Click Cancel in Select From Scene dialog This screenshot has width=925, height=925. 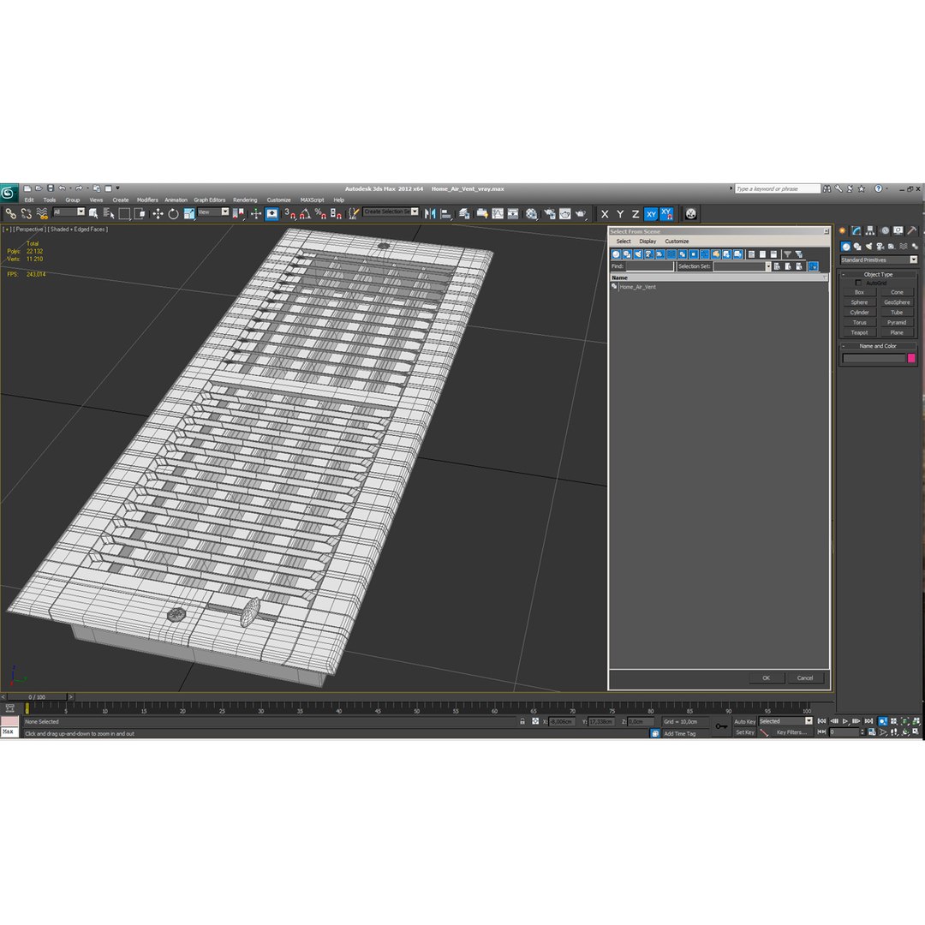click(804, 677)
